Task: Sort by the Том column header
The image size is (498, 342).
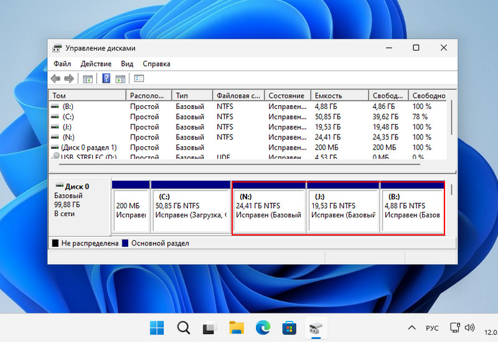Action: (87, 95)
